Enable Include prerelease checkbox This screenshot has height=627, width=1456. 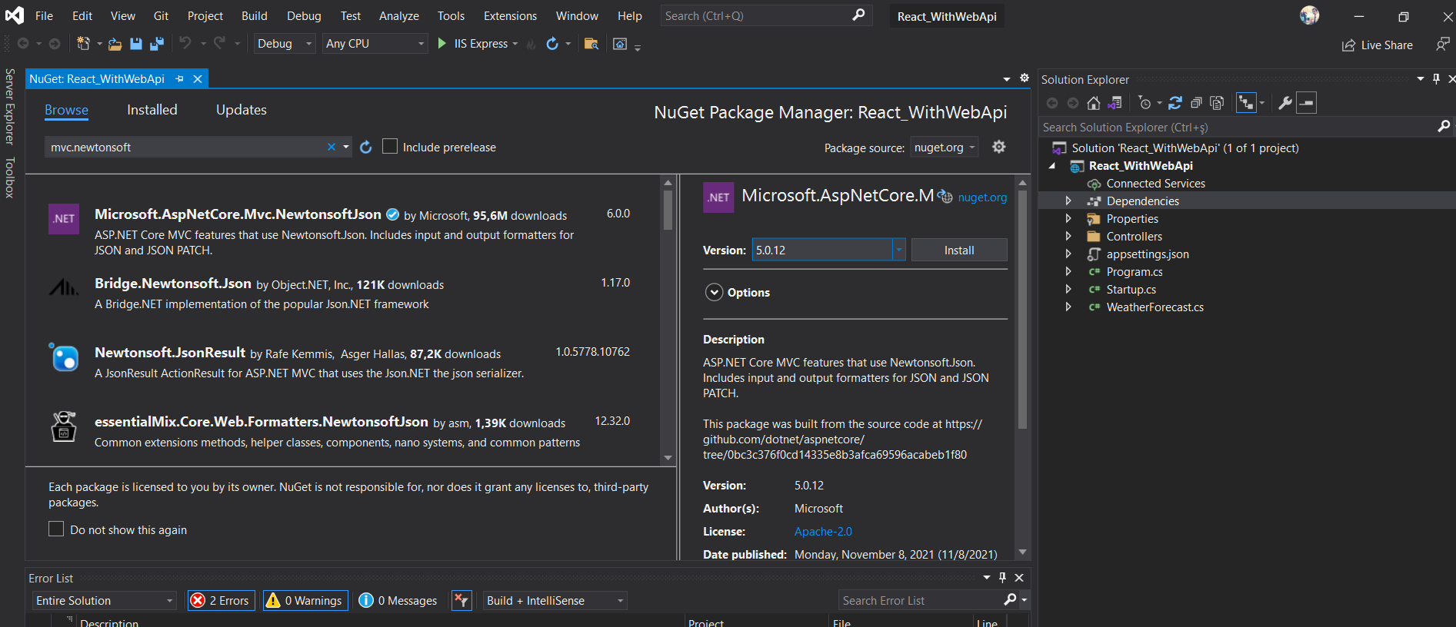390,147
